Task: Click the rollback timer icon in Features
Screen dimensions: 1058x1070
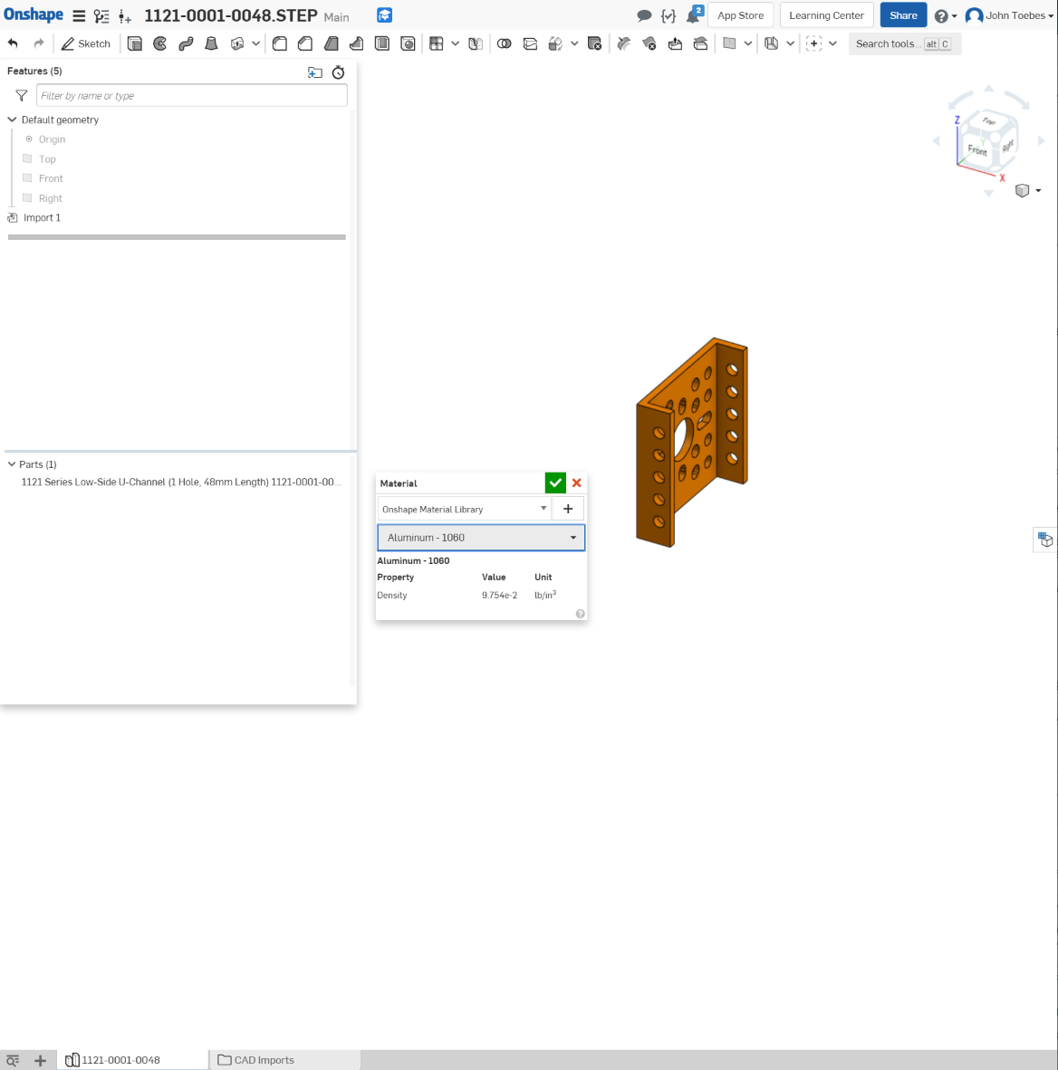Action: pos(338,72)
